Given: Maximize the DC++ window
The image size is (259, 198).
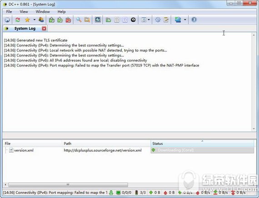Looking at the screenshot, I should click(239, 3).
